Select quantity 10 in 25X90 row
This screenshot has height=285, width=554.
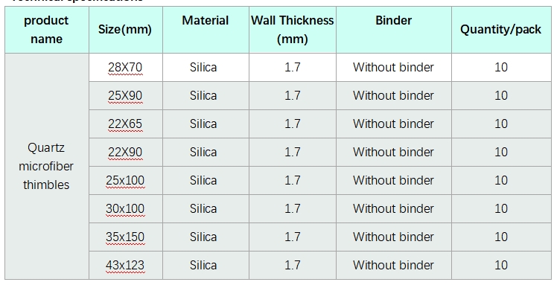pos(501,95)
